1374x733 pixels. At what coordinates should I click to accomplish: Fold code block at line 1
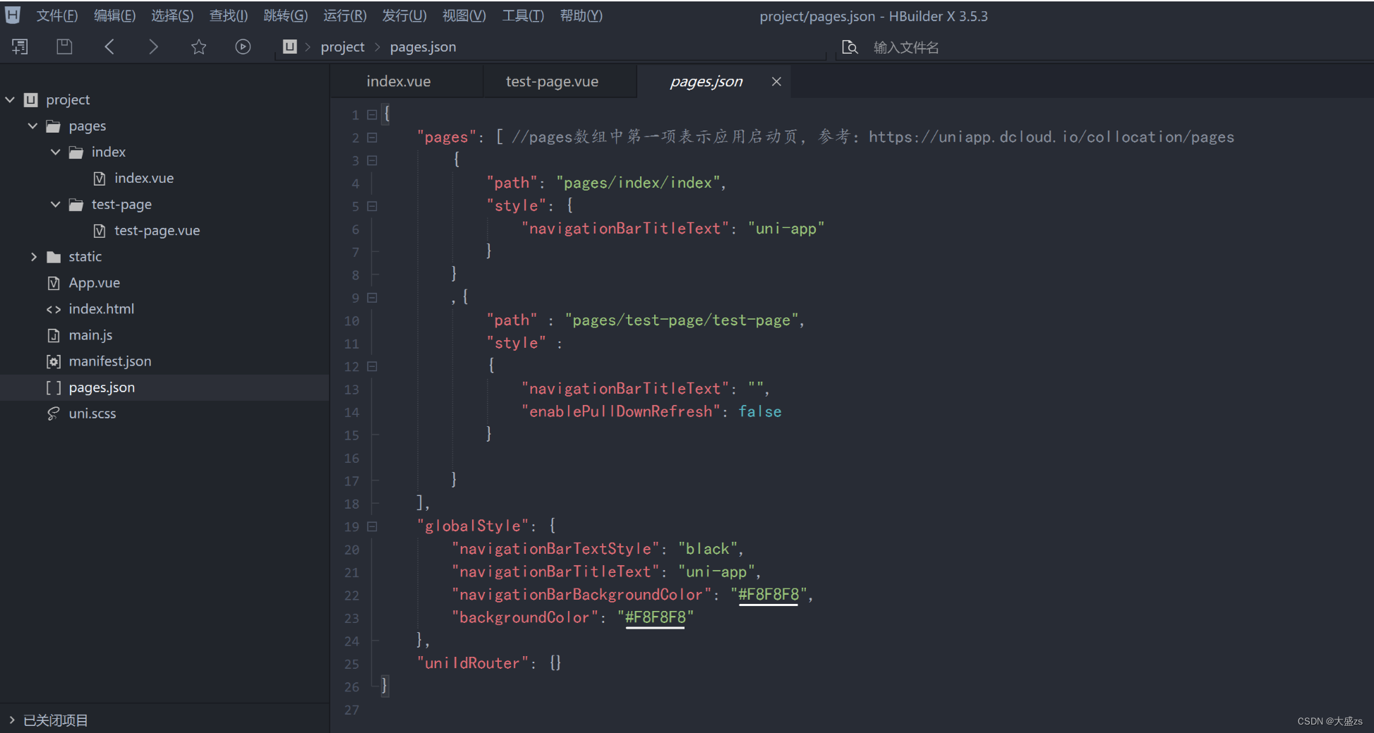click(x=372, y=114)
